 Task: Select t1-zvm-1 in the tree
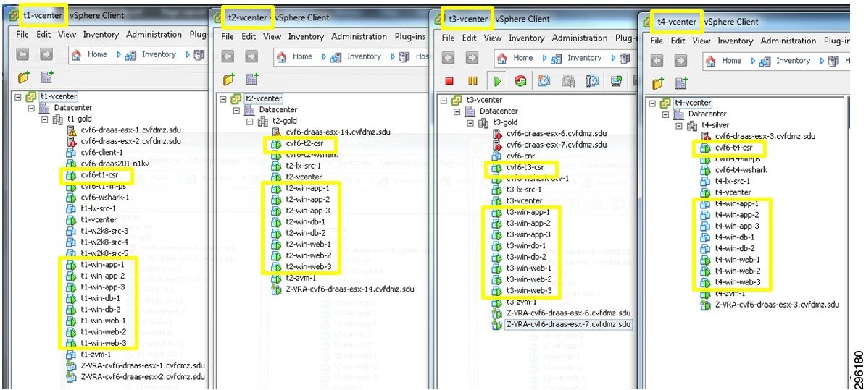coord(96,354)
